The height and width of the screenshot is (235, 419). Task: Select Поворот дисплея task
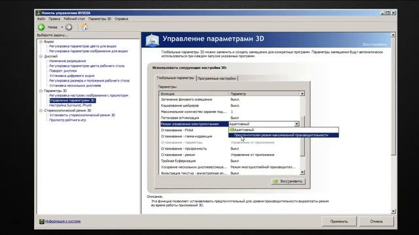pyautogui.click(x=63, y=71)
